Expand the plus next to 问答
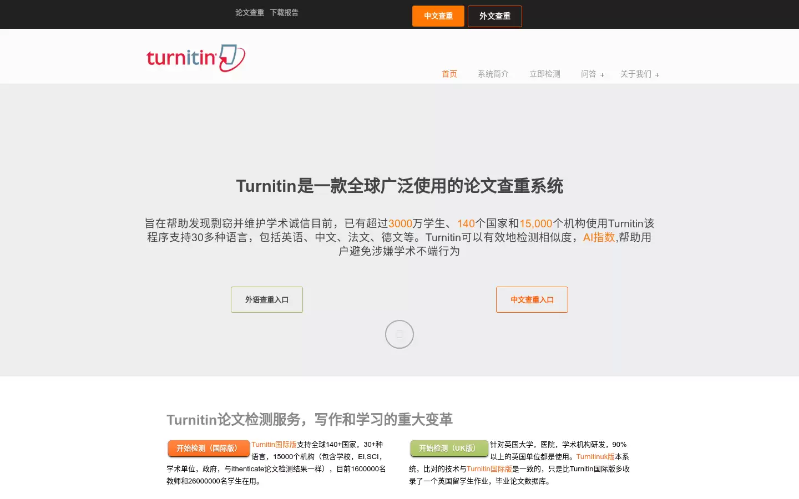 tap(602, 75)
